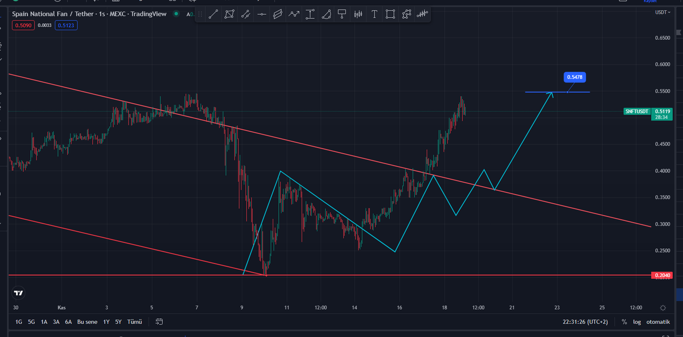Select the 0.5478 price label annotation
Screen dimensions: 683x337
point(576,76)
